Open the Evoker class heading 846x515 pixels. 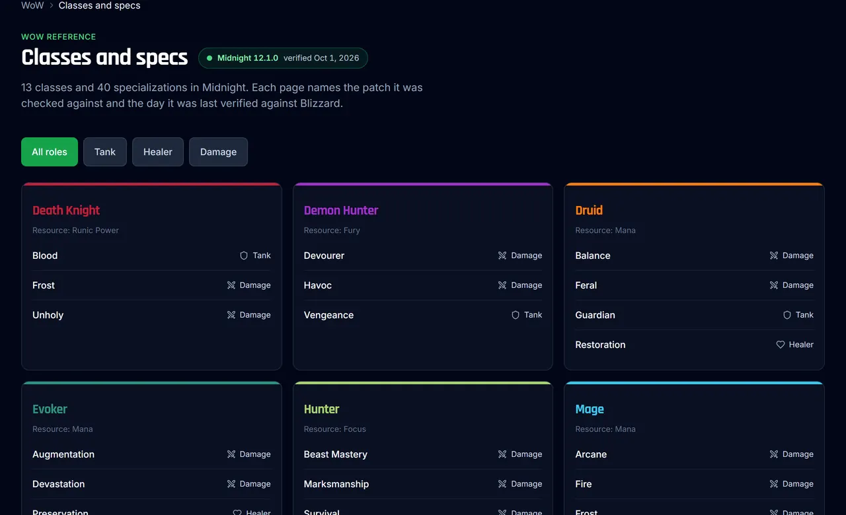[x=50, y=409]
